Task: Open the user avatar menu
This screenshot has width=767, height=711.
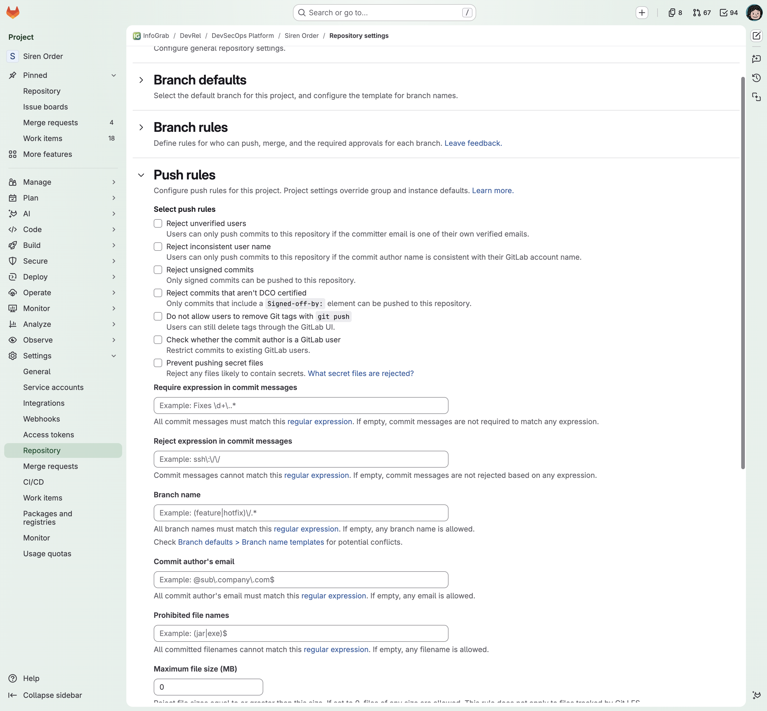Action: (754, 13)
